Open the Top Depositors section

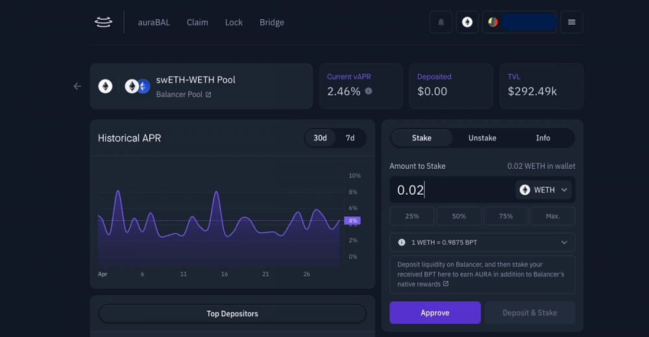click(x=232, y=314)
